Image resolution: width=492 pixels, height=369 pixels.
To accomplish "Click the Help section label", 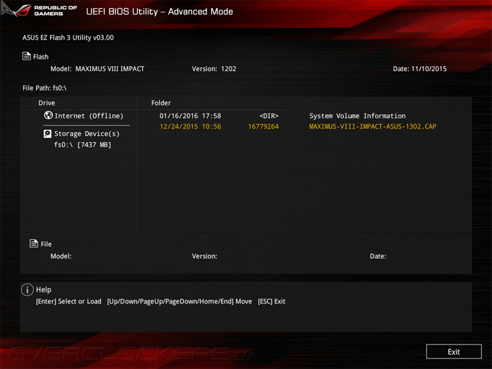I will [44, 290].
